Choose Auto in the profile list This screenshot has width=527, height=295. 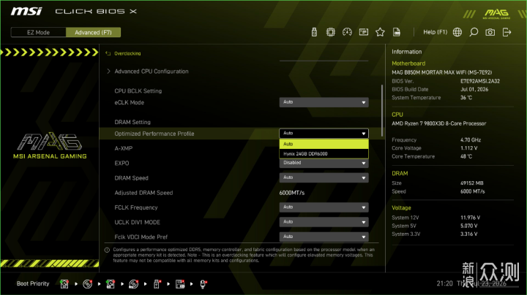324,144
